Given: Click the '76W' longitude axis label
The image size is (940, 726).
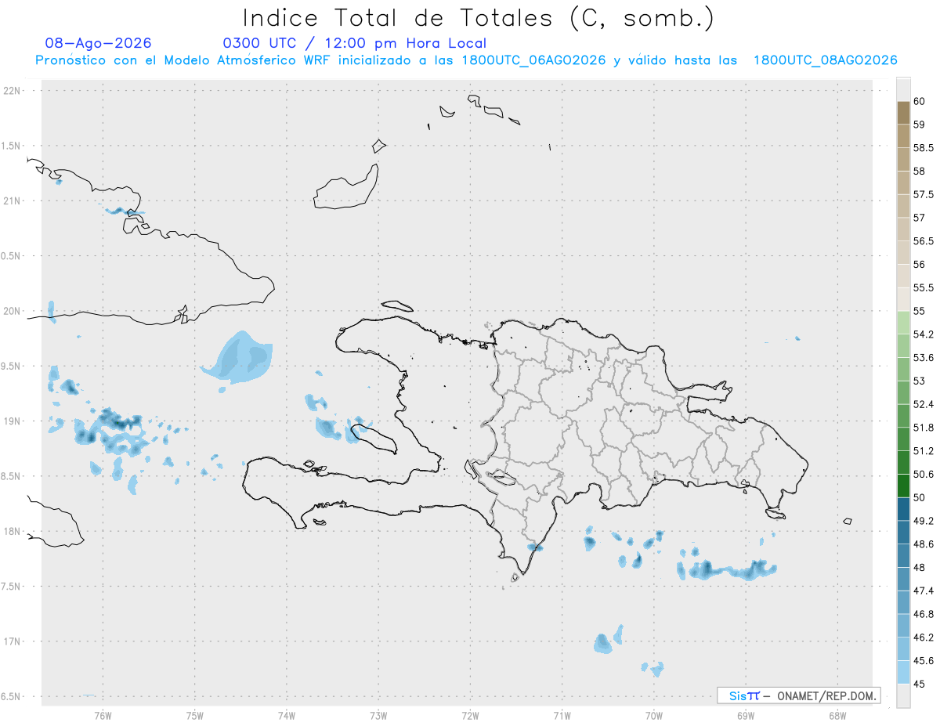Looking at the screenshot, I should 103,715.
